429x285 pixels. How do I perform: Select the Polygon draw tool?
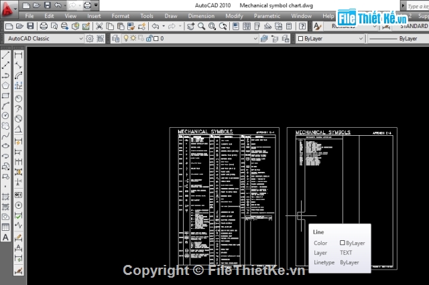point(6,86)
